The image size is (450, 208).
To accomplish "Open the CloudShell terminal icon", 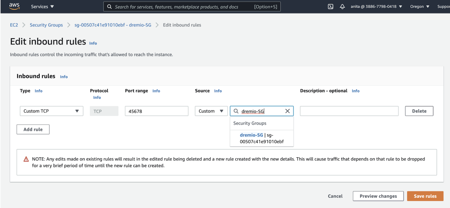I will pyautogui.click(x=330, y=7).
